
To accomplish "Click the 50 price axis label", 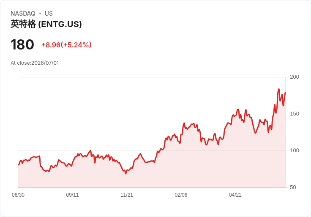I will (x=293, y=187).
